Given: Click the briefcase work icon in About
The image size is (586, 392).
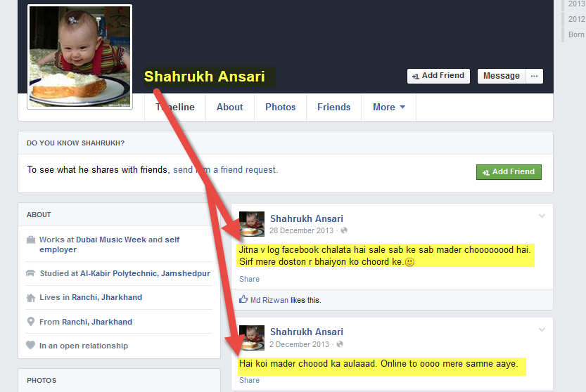Looking at the screenshot, I should click(x=31, y=240).
